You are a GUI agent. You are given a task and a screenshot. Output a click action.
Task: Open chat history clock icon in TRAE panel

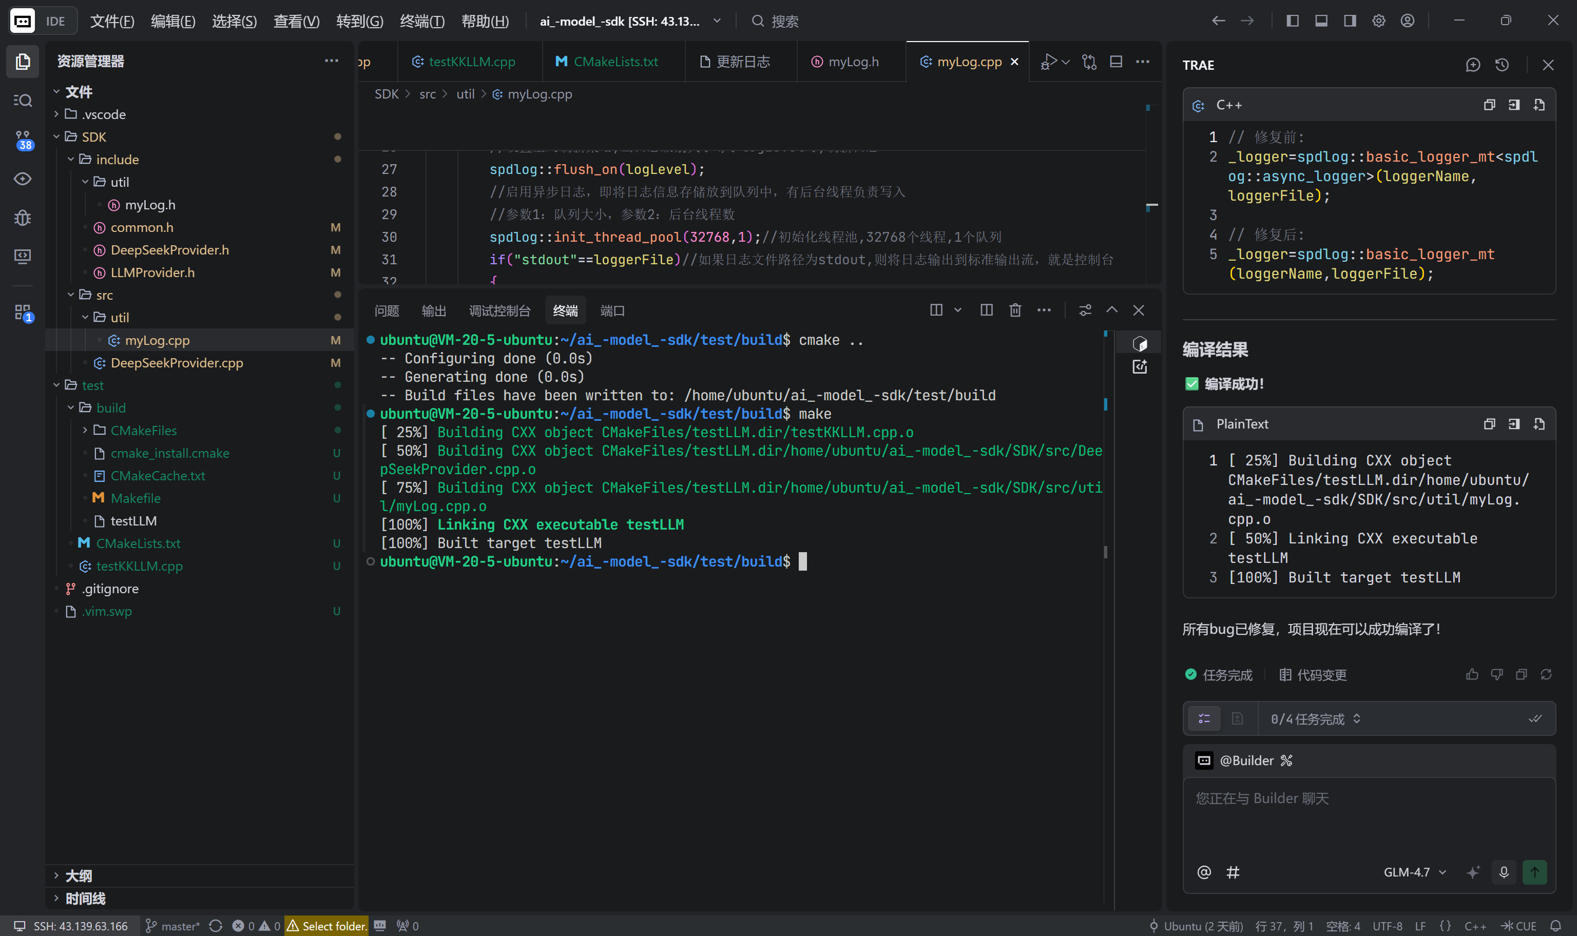click(x=1502, y=65)
